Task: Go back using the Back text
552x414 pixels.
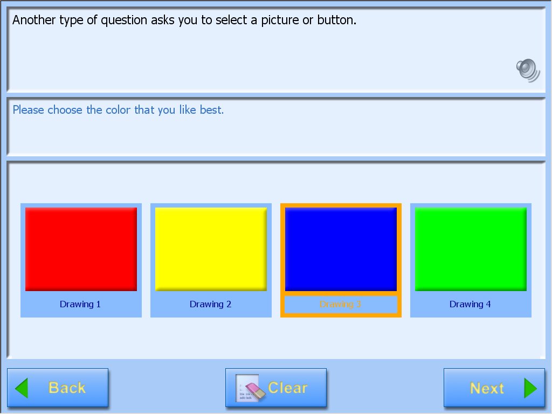Action: [67, 388]
